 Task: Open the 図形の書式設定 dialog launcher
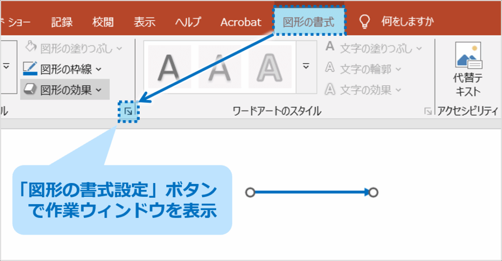coord(128,112)
